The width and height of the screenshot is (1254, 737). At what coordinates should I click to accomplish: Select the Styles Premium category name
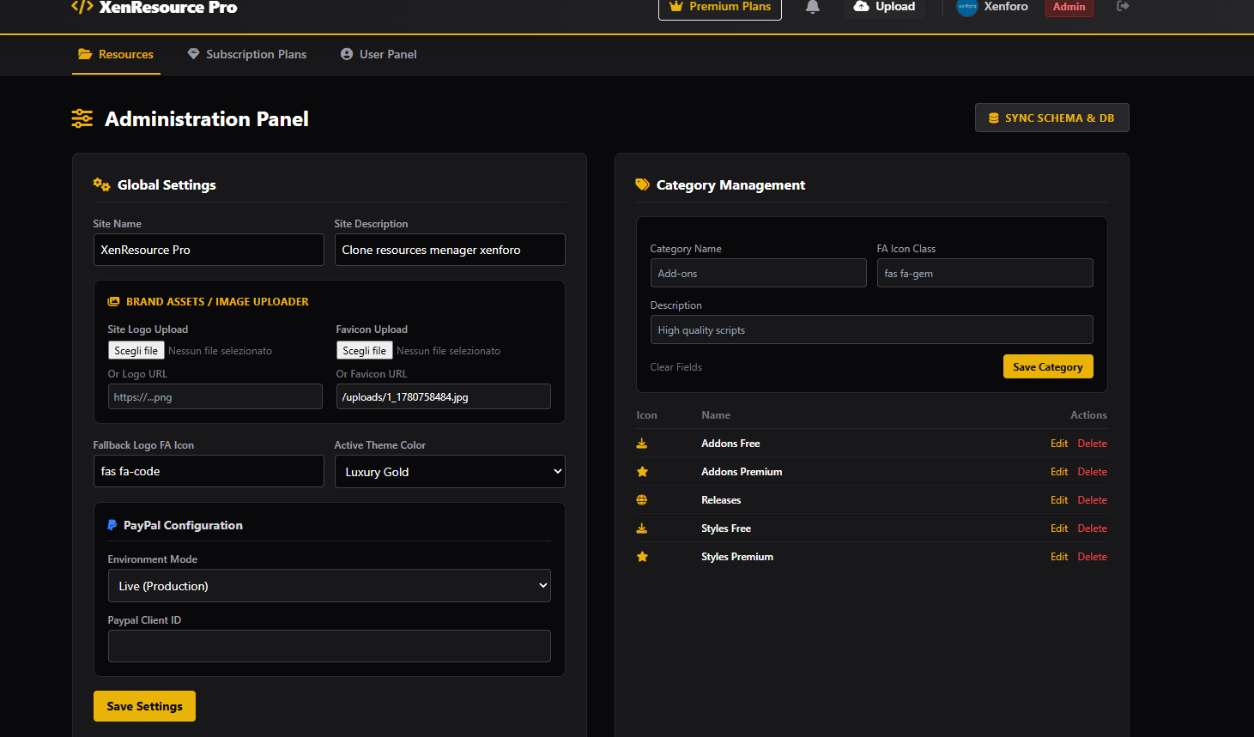[737, 557]
